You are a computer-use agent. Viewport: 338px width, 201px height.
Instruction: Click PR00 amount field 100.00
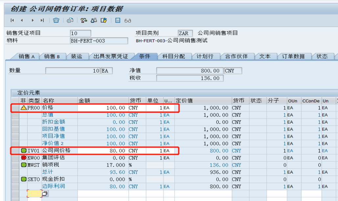103,108
